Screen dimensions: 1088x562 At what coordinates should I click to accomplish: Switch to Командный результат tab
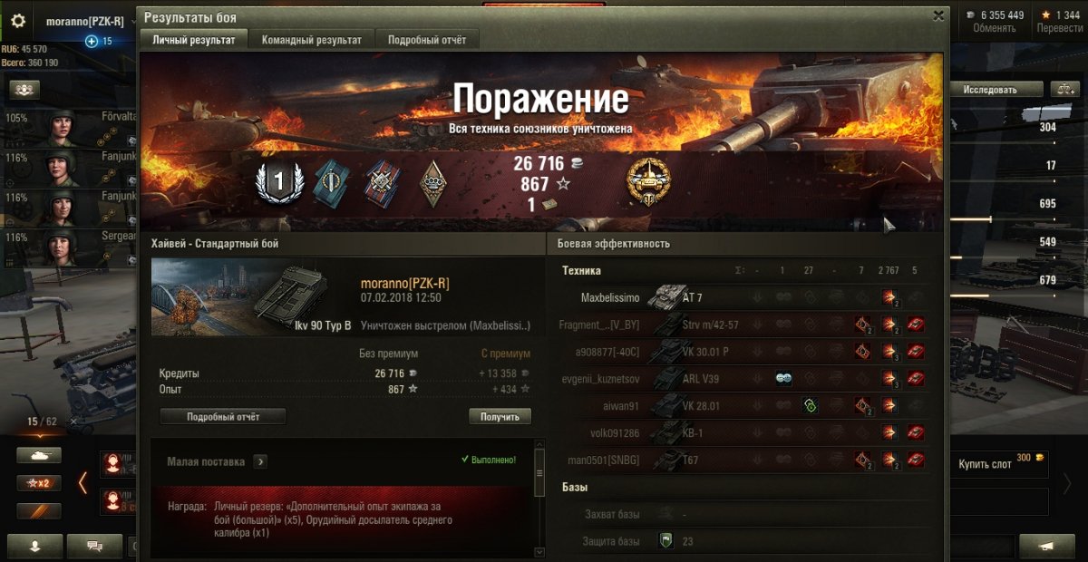pos(311,40)
